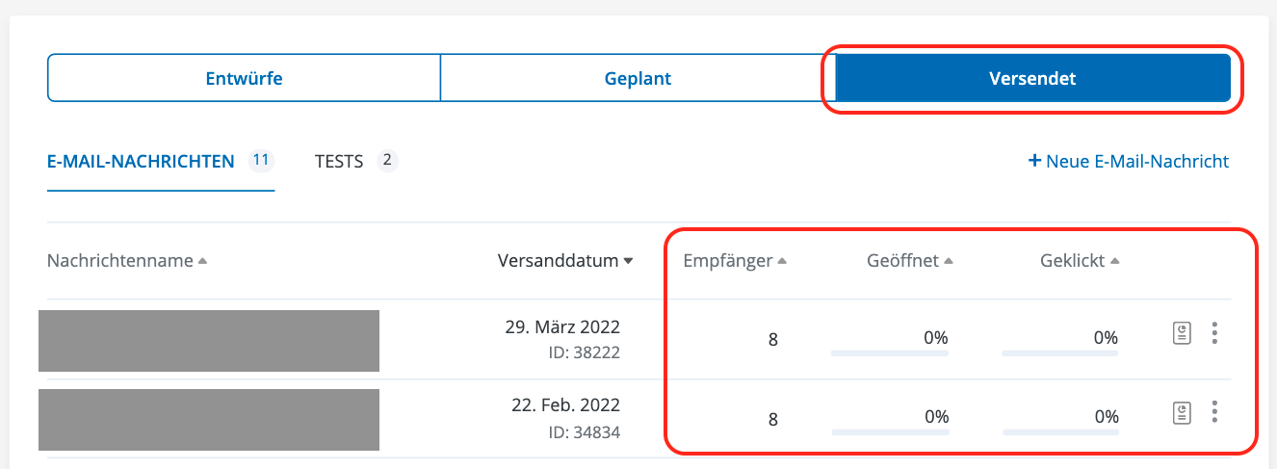Open the redacted message sent 29. März 2022
Viewport: 1277px width, 469px height.
pyautogui.click(x=209, y=340)
